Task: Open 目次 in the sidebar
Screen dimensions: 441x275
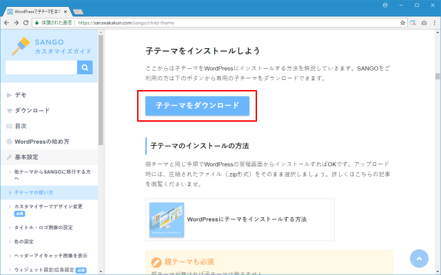Action: (x=21, y=126)
